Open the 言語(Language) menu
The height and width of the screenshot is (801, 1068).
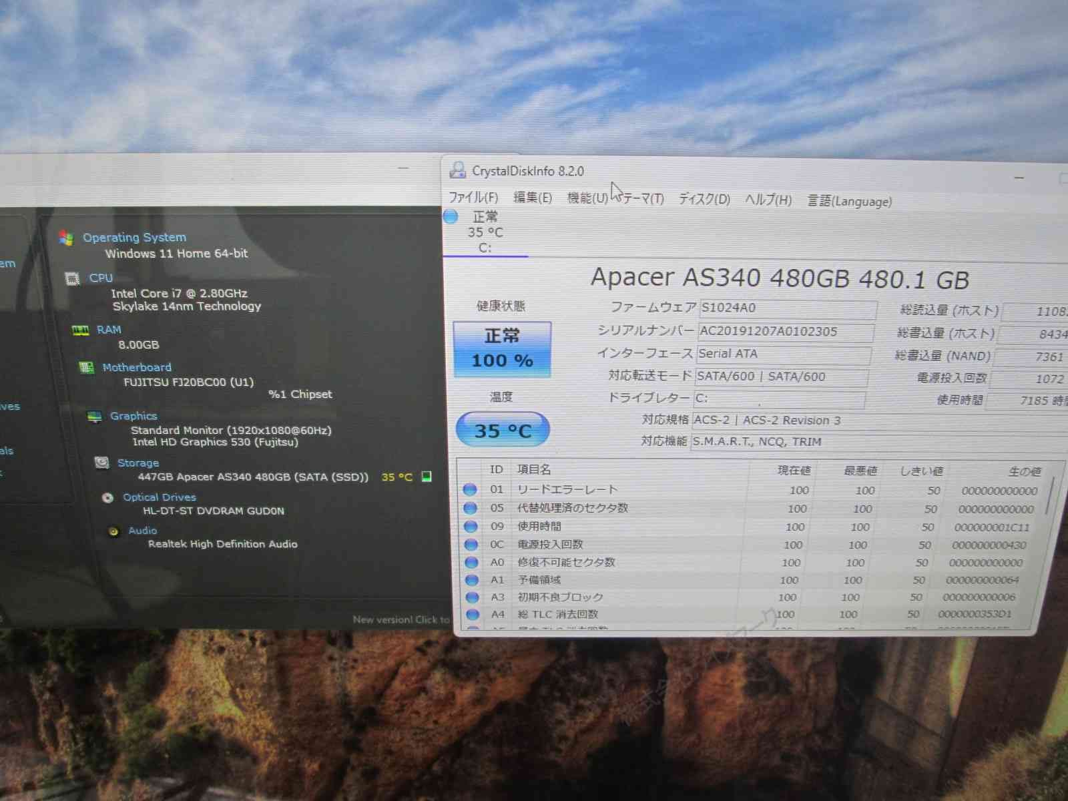(850, 201)
